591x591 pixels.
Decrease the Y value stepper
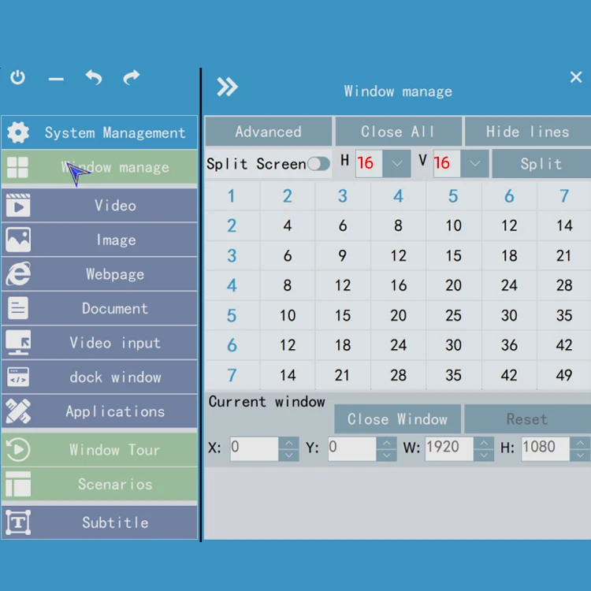tap(386, 455)
